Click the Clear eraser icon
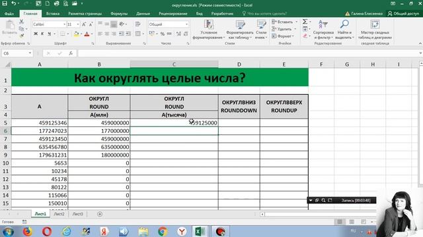 tap(305, 36)
